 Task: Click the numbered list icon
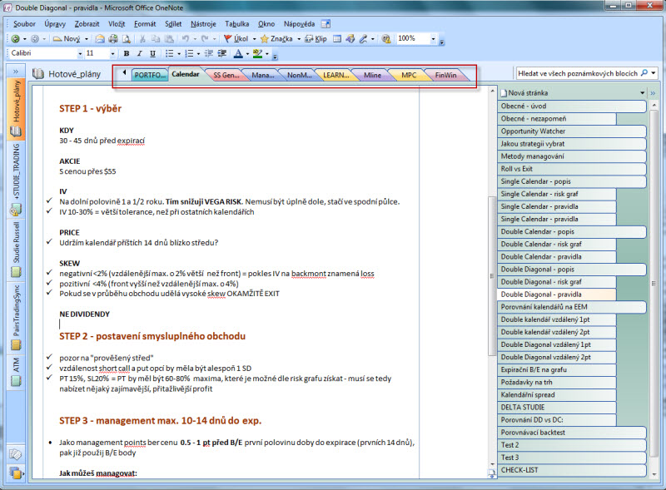pos(189,53)
